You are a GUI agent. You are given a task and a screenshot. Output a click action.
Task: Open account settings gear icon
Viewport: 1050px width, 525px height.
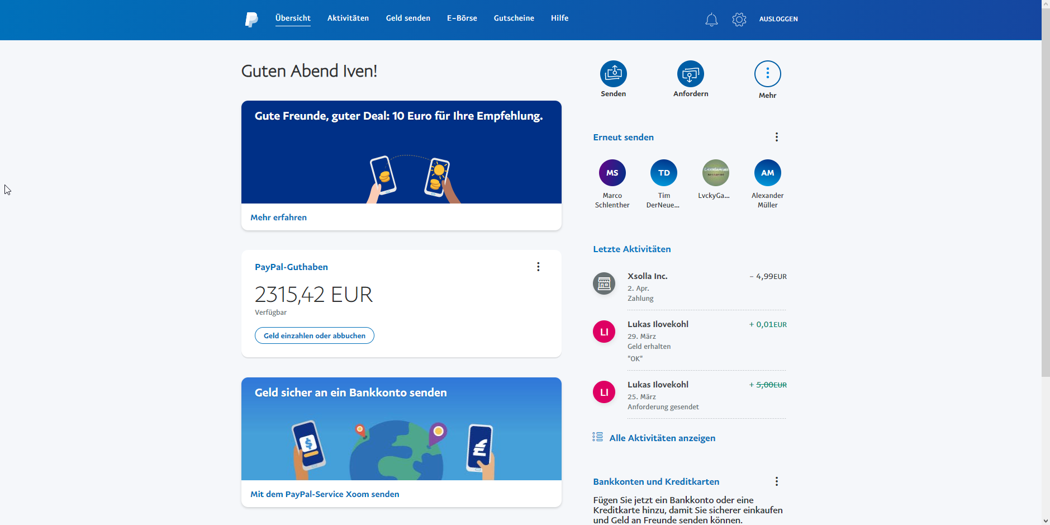pyautogui.click(x=739, y=20)
